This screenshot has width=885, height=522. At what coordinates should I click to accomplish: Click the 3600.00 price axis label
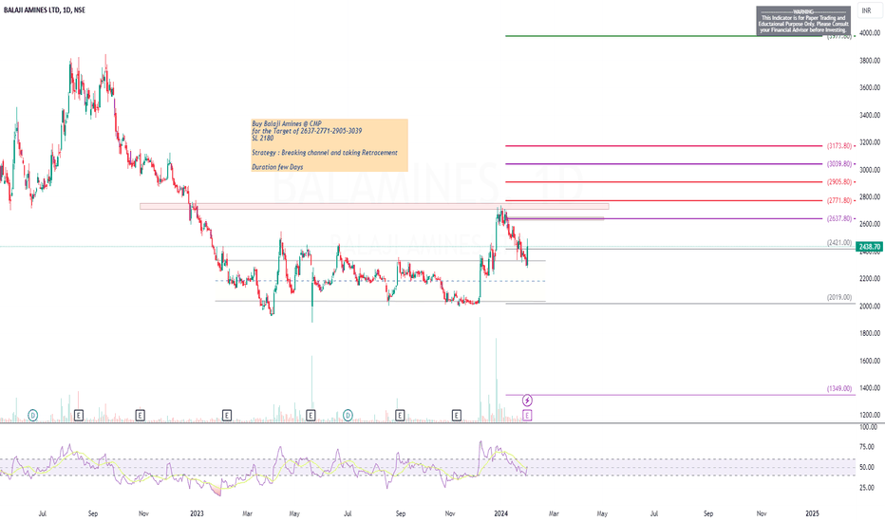coord(870,87)
